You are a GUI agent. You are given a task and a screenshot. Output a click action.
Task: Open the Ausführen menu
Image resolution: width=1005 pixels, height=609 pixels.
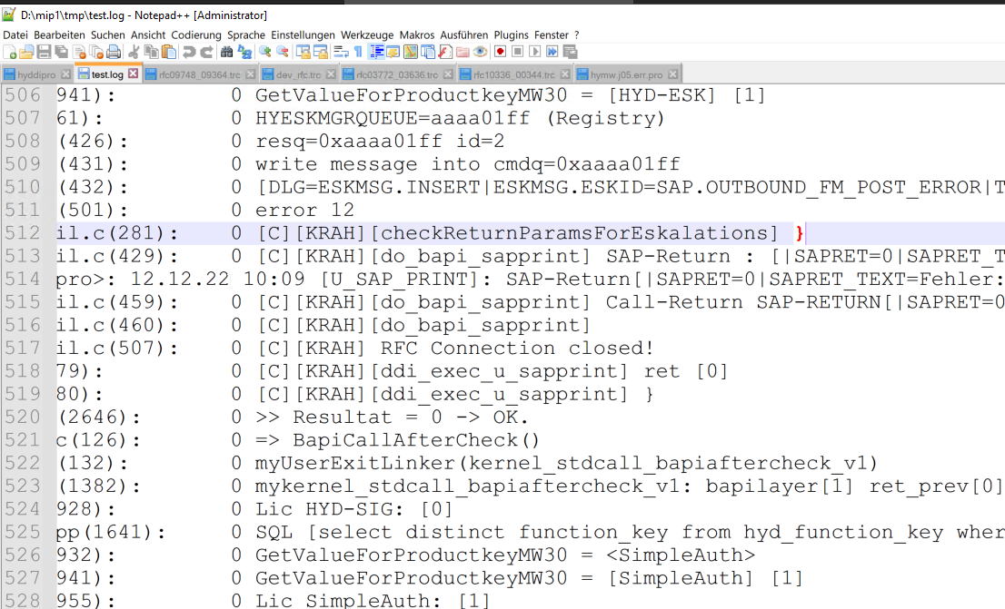[x=464, y=34]
